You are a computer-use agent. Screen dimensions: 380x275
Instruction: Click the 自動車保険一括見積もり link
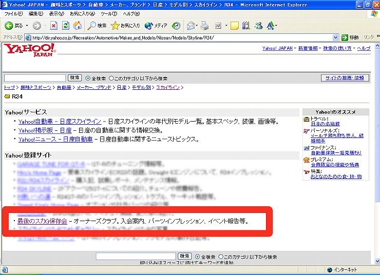[x=336, y=153]
